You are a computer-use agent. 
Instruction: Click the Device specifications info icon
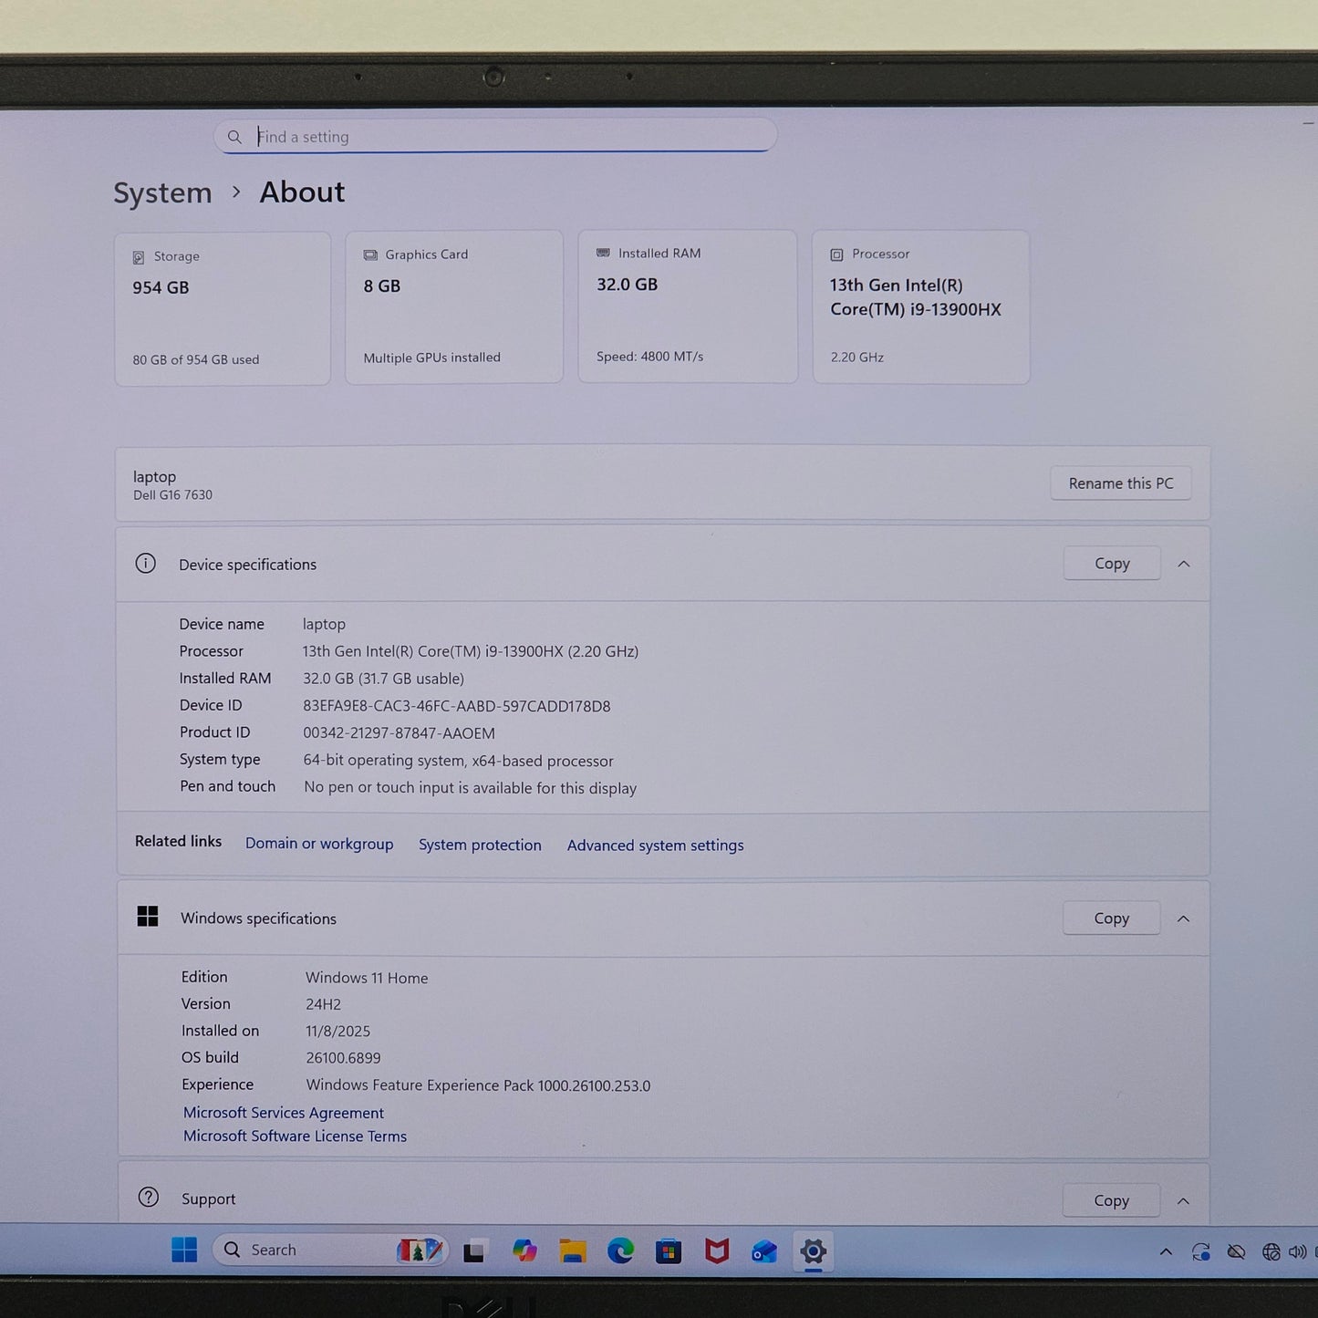[x=146, y=564]
